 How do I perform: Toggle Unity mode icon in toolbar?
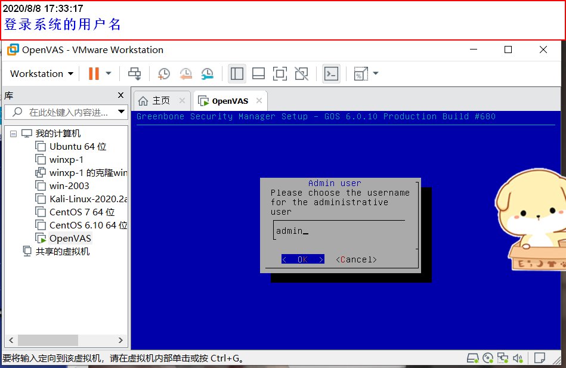[301, 74]
